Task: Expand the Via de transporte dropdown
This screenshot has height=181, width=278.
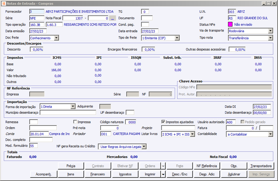Action: pos(271,31)
